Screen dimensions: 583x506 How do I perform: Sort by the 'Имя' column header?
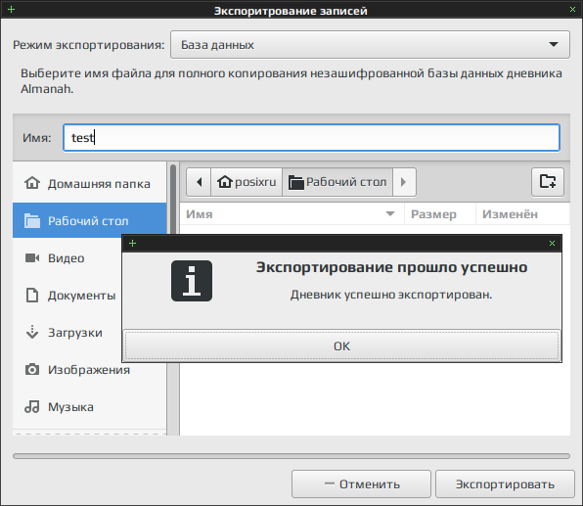pos(291,214)
